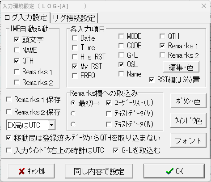
Task: Toggle QTH checkbox in IME自動起動 group
Action: point(17,61)
